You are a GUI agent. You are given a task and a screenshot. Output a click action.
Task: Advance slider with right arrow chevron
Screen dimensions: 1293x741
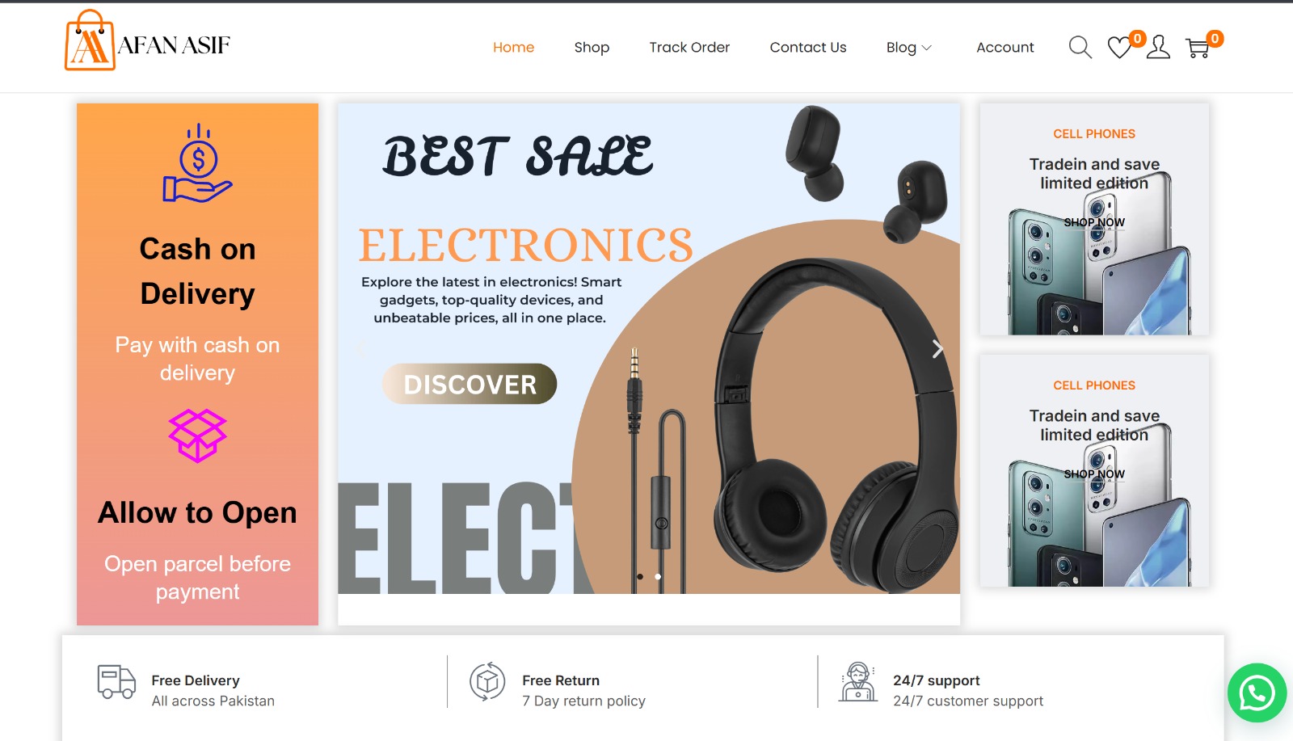[x=937, y=349]
